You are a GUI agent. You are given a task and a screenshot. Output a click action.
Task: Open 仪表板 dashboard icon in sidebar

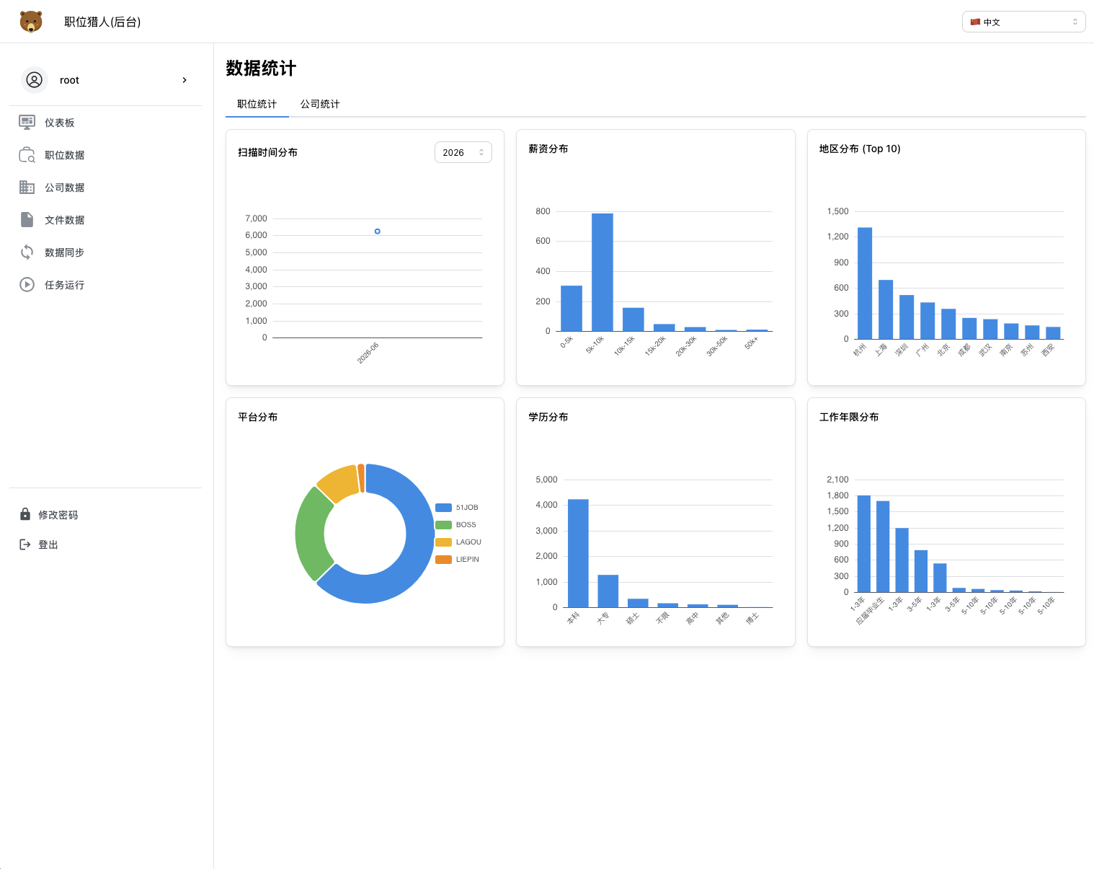[27, 123]
